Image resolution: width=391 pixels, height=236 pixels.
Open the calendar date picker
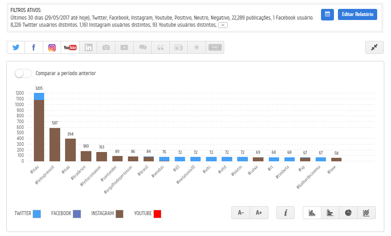pos(327,14)
